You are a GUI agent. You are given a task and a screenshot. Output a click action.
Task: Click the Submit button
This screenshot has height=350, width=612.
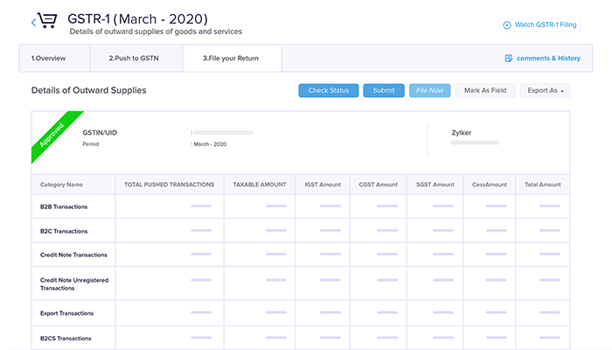[x=384, y=90]
